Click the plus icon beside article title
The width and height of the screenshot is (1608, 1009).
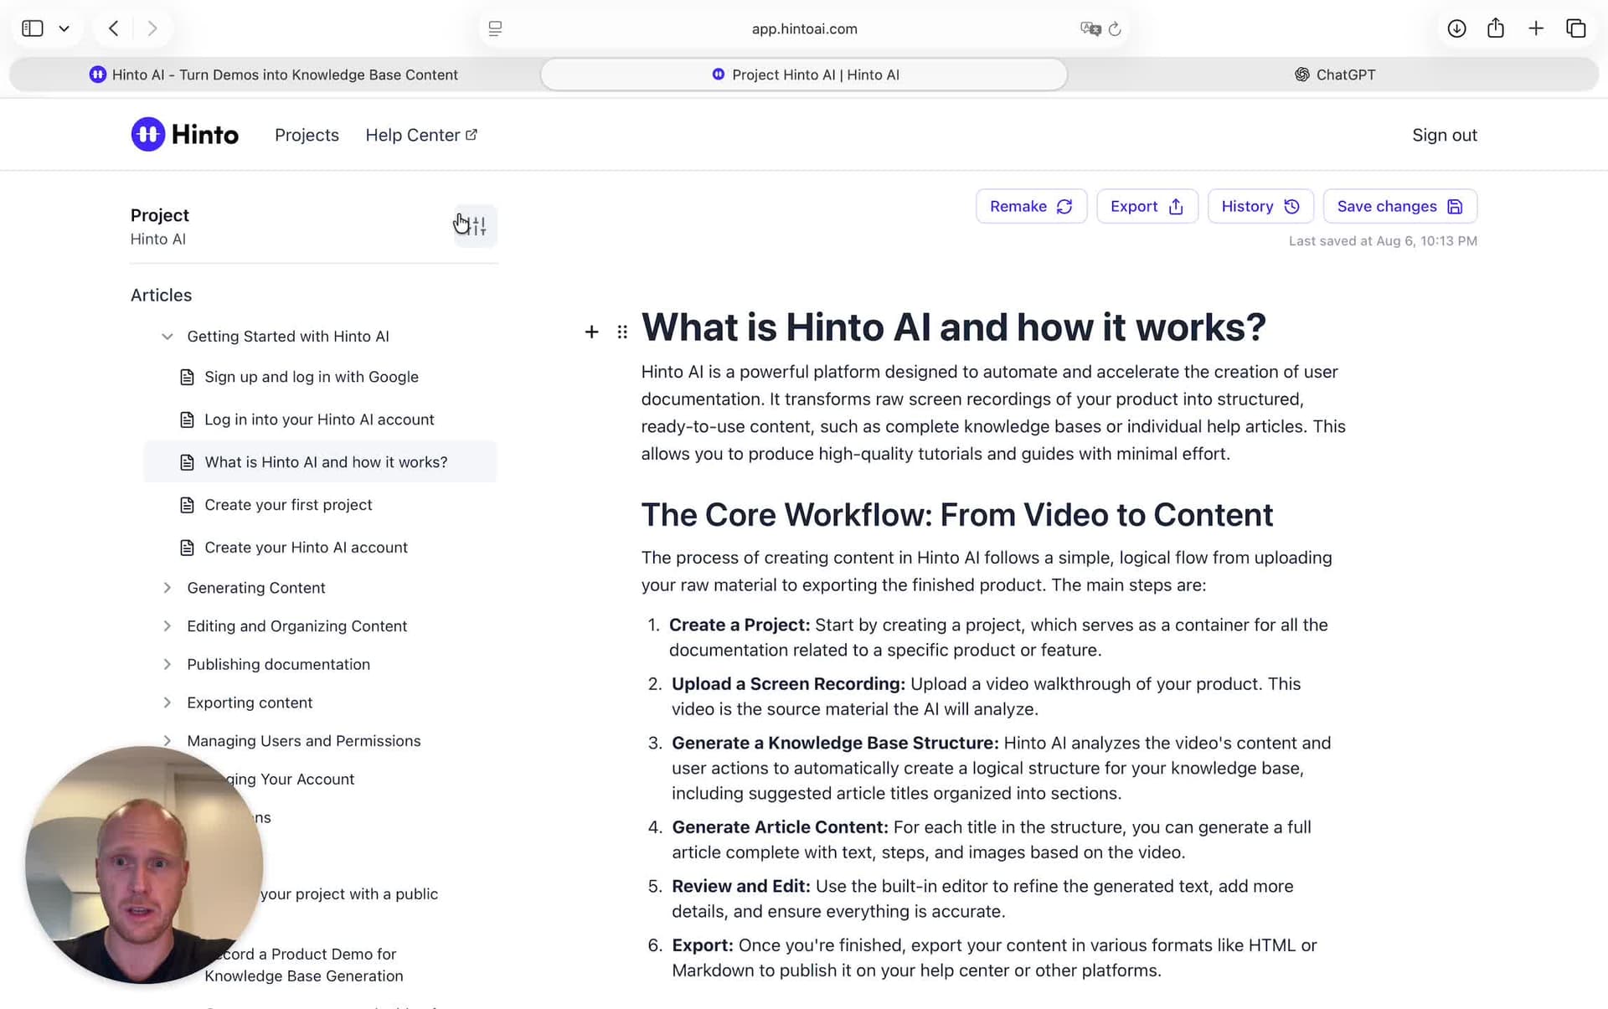point(591,332)
